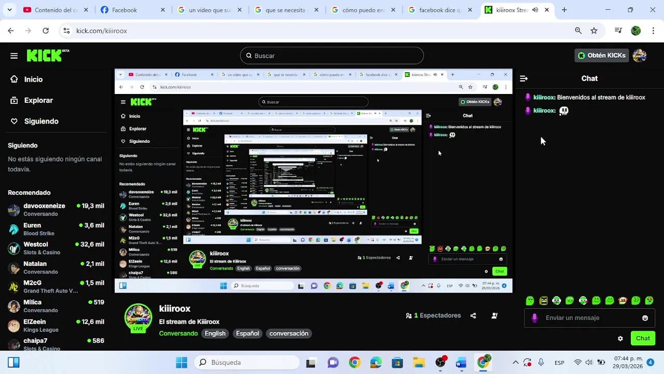Click the Windows taskbar Búsqueda box

[x=247, y=363]
